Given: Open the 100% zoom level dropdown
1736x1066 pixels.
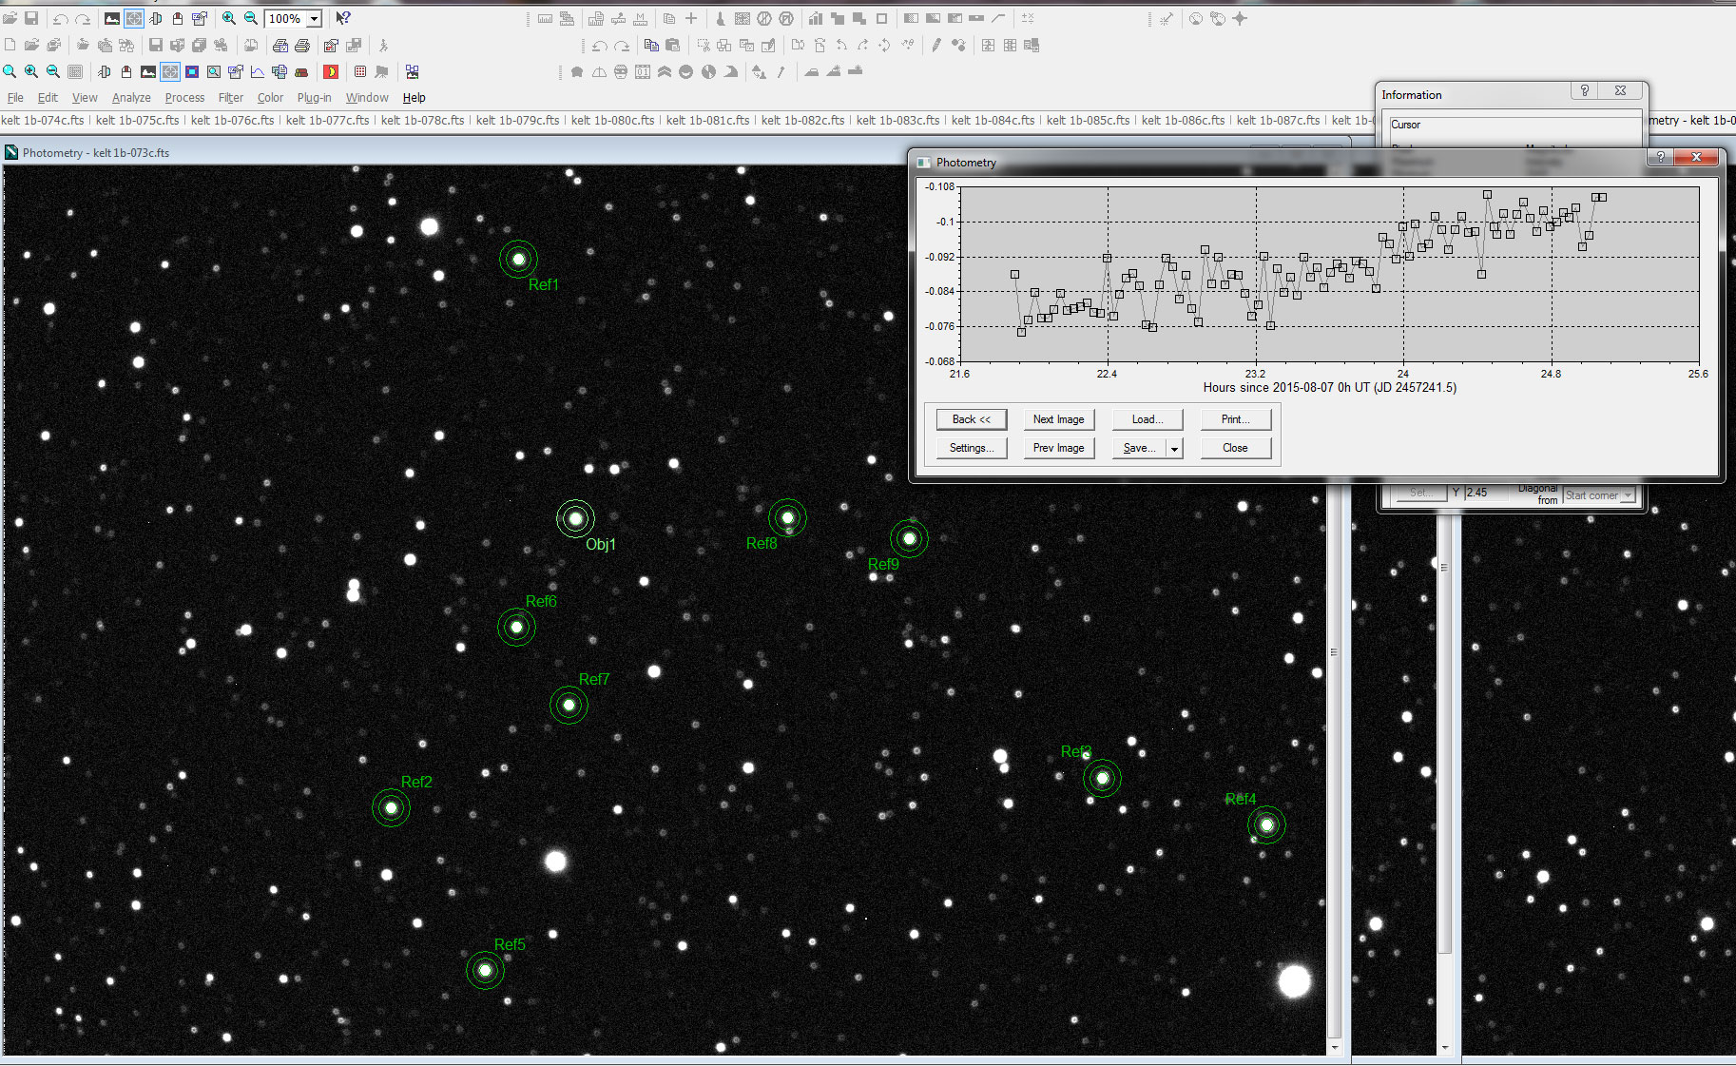Looking at the screenshot, I should coord(314,19).
